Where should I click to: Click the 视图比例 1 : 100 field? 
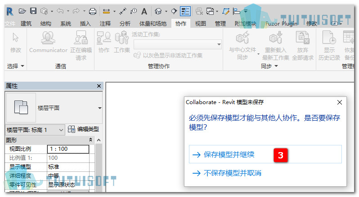click(x=68, y=149)
